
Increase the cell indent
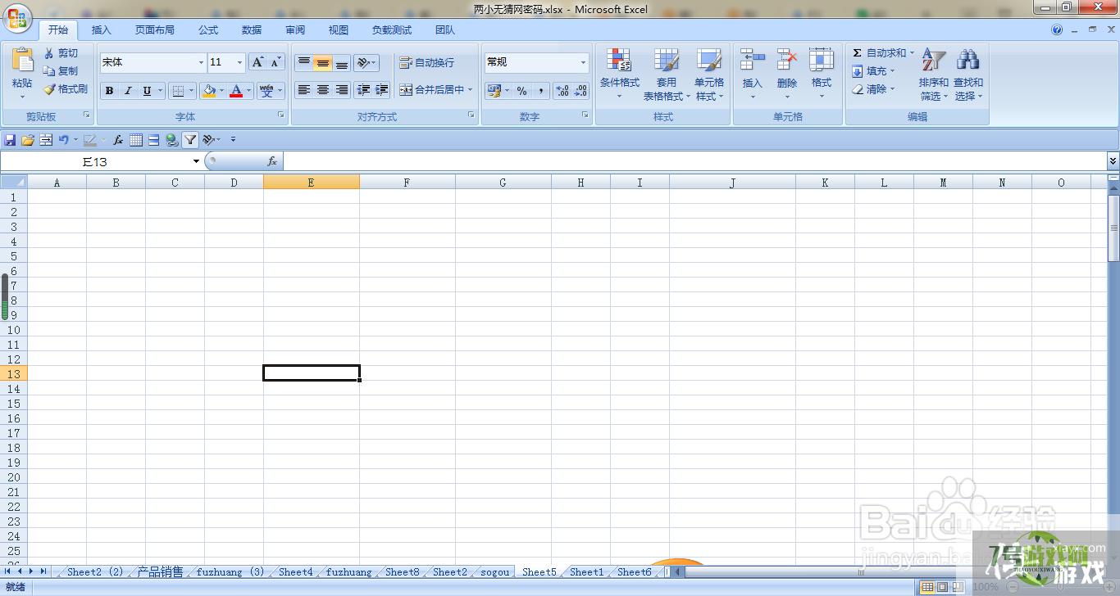pyautogui.click(x=382, y=90)
